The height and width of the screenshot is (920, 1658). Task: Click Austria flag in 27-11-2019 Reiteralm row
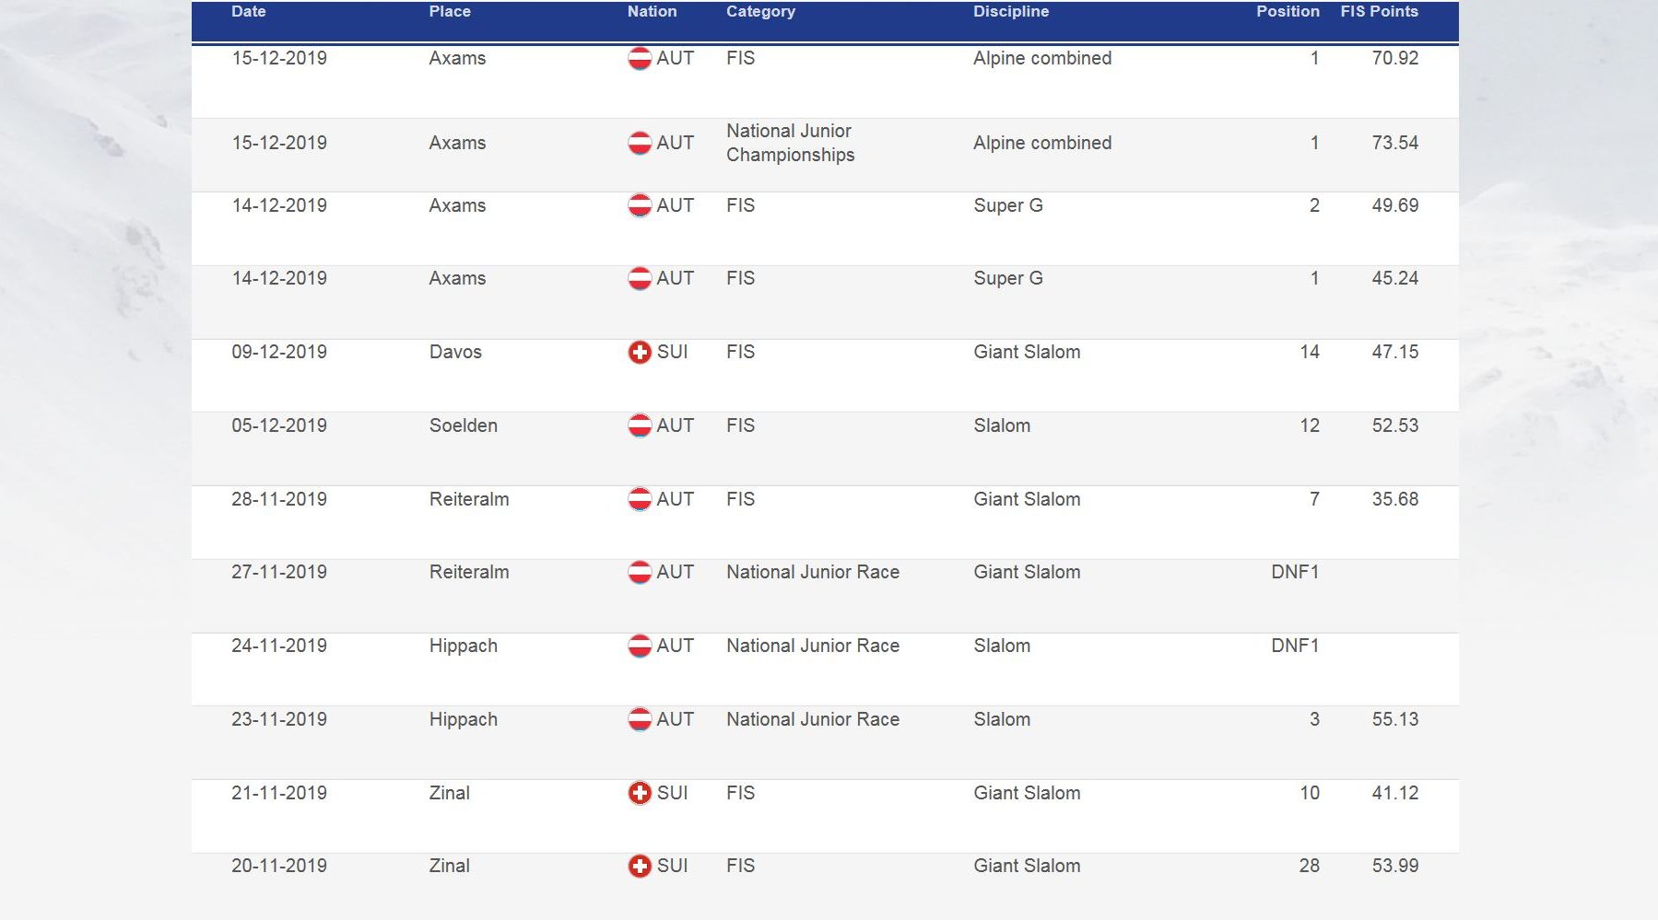click(x=640, y=572)
